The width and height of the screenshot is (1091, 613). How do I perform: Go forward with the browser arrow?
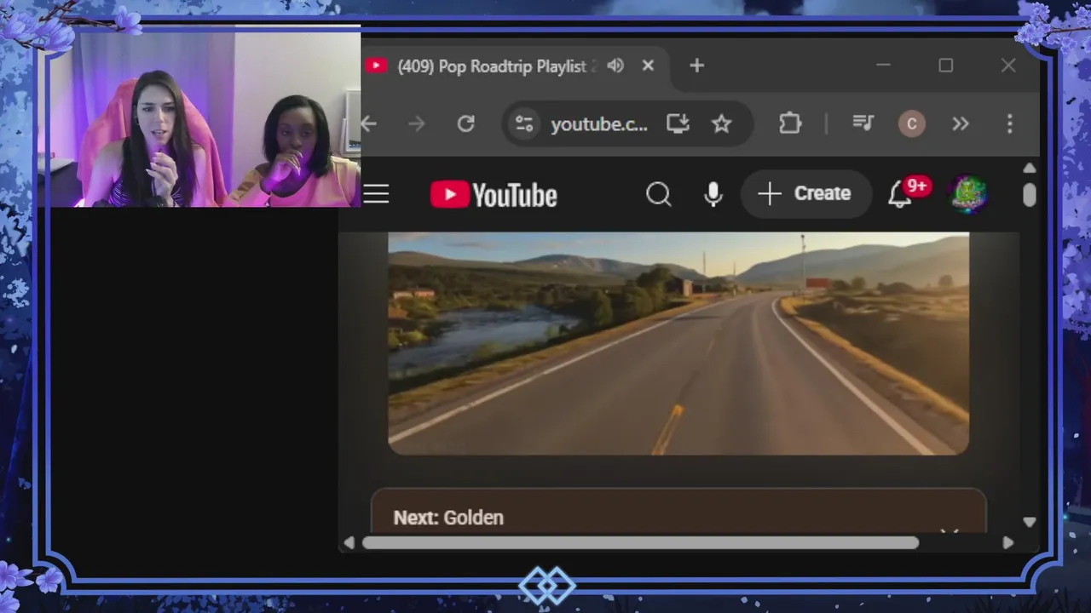(417, 124)
